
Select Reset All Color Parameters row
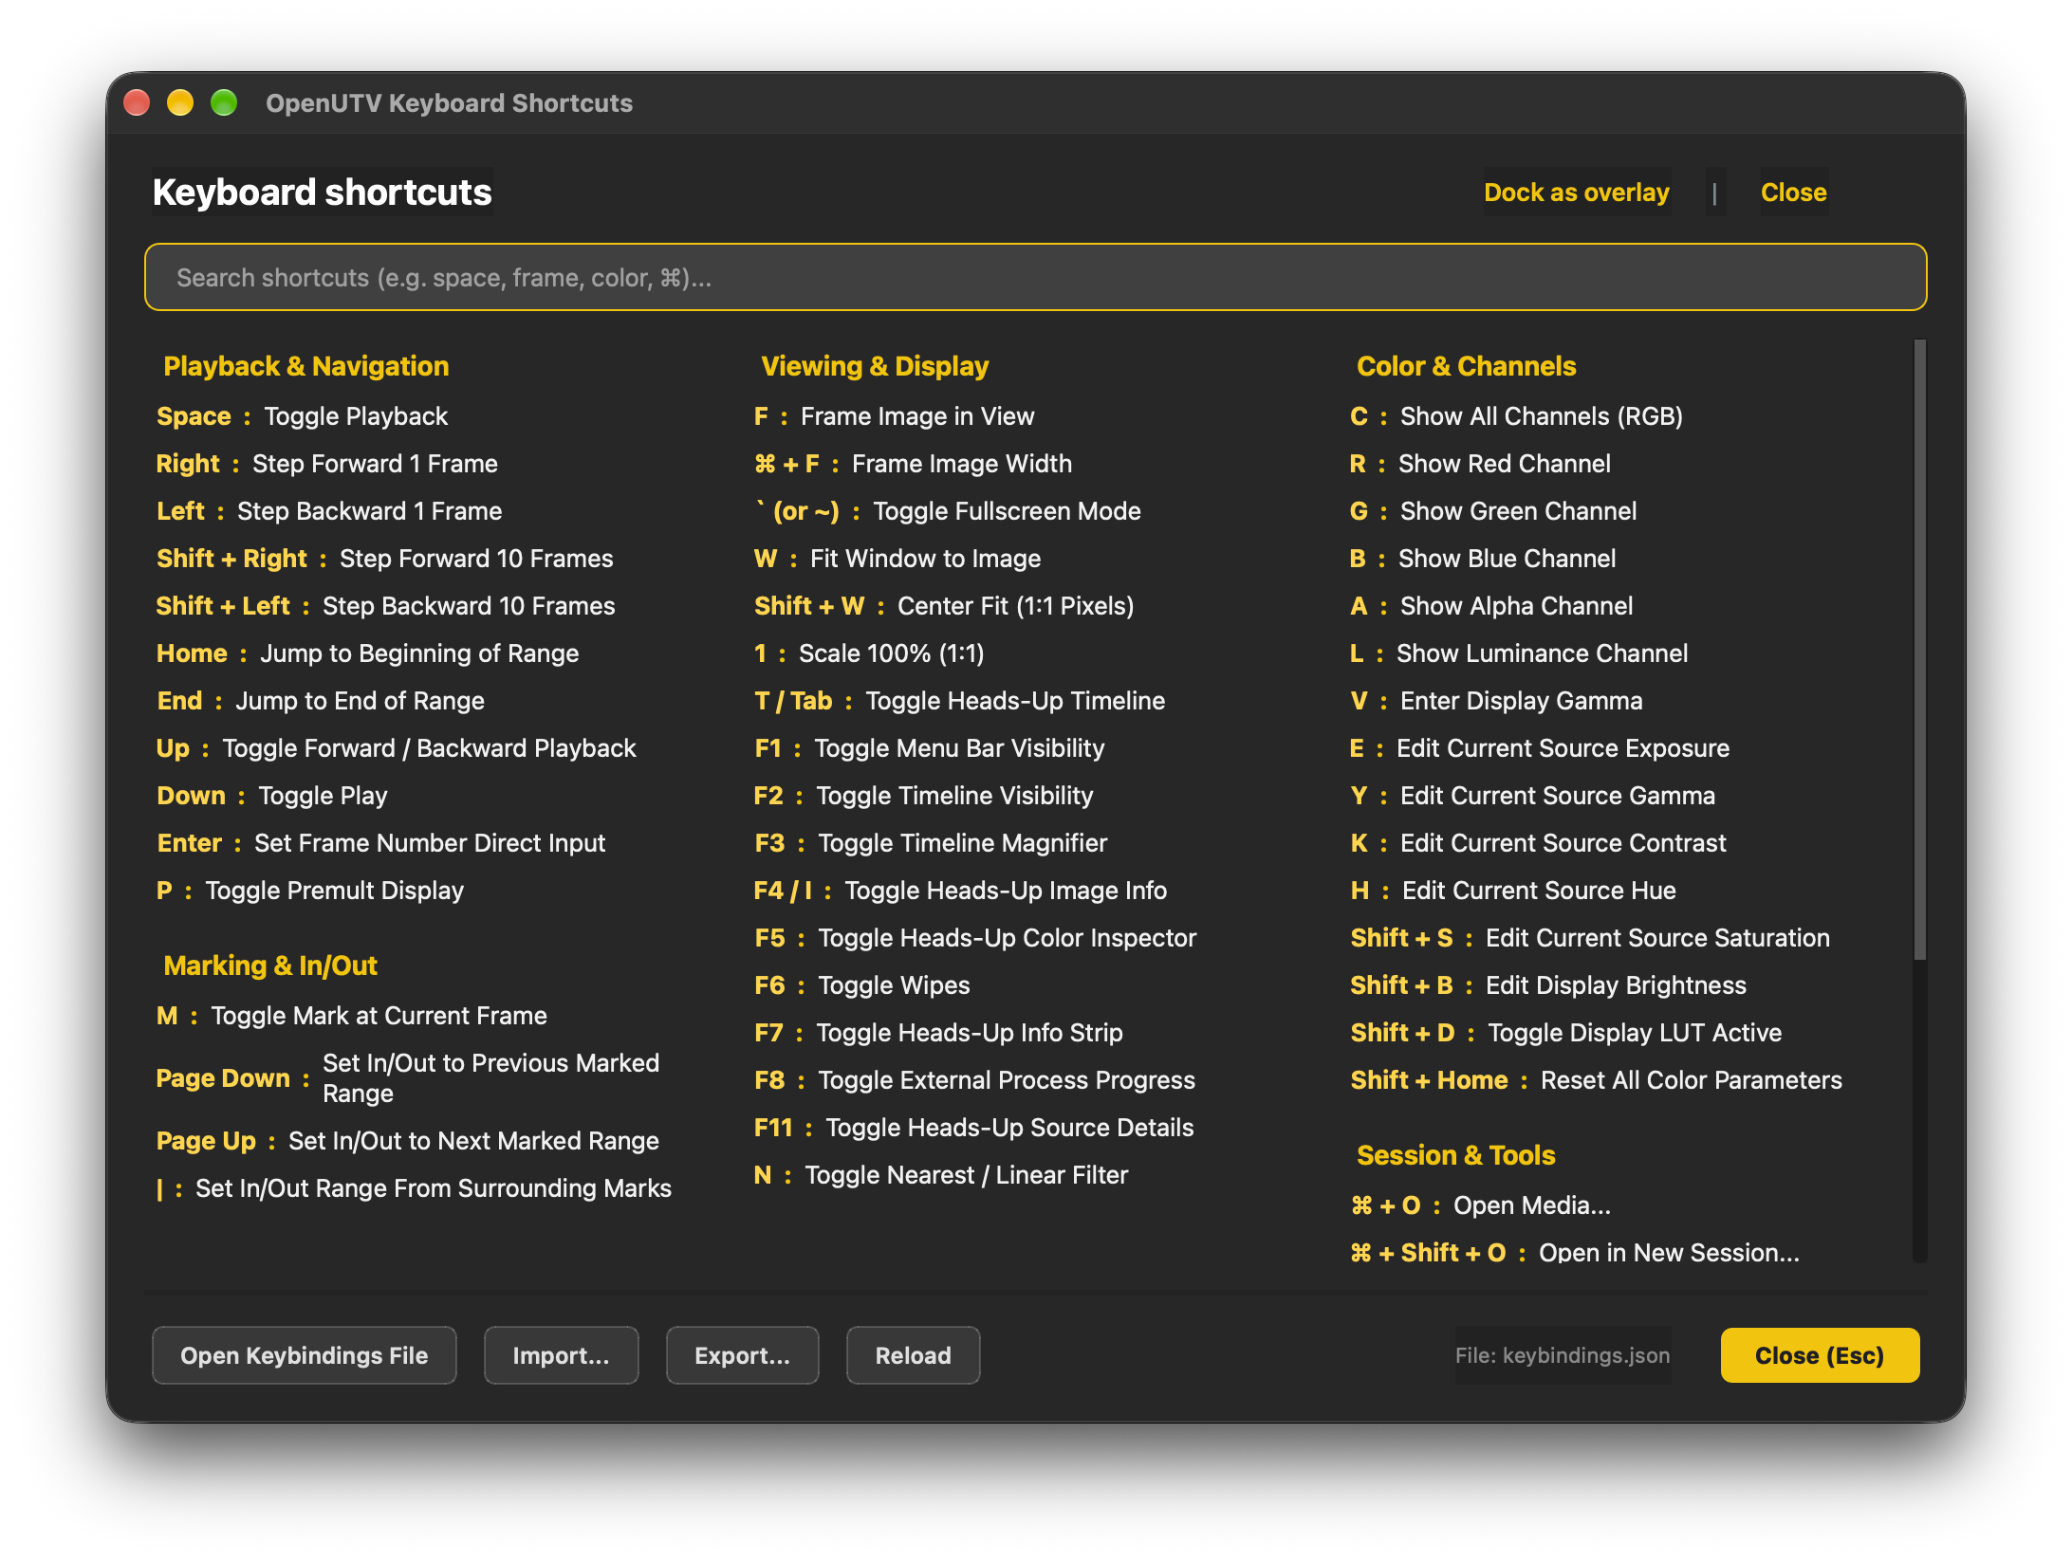pos(1596,1080)
